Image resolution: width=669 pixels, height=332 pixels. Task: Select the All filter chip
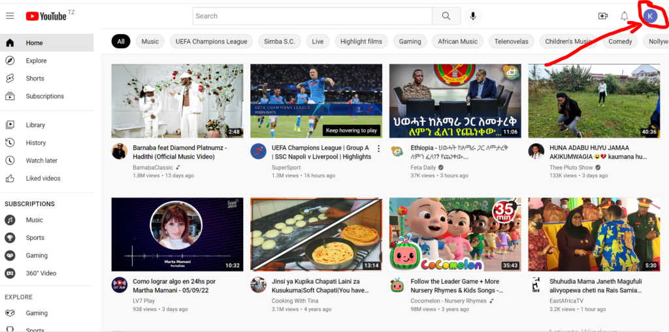click(x=121, y=41)
